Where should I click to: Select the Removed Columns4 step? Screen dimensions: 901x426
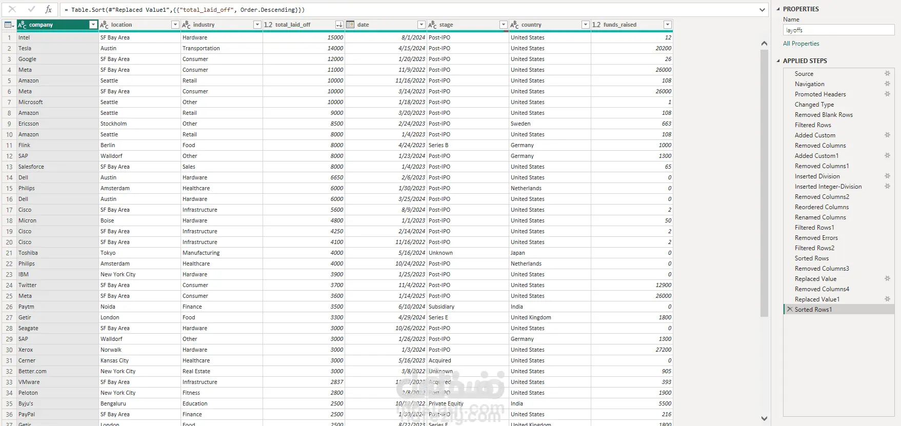pos(822,289)
